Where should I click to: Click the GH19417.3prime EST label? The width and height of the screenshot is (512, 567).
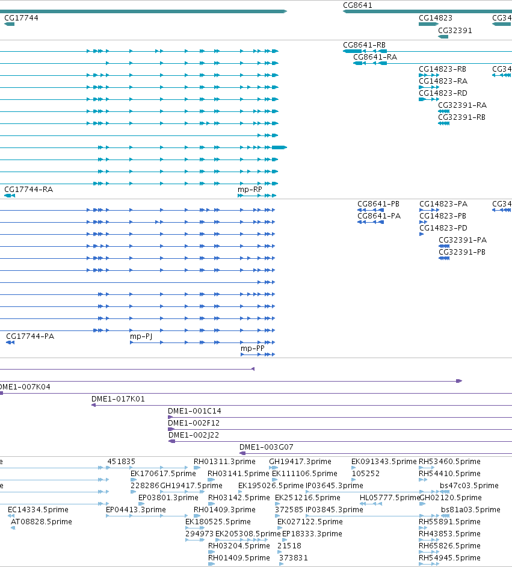300,462
